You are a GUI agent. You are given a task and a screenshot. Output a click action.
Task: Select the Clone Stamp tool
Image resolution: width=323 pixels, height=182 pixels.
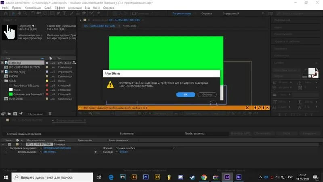[78, 14]
